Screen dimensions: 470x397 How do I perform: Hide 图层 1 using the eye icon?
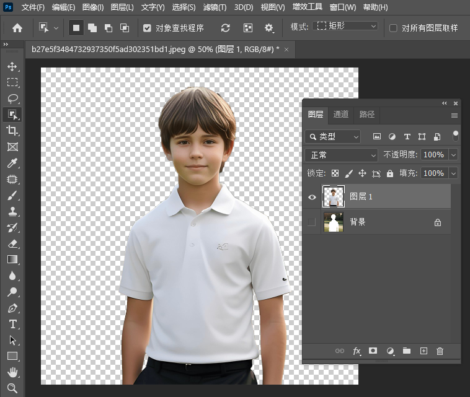[312, 197]
